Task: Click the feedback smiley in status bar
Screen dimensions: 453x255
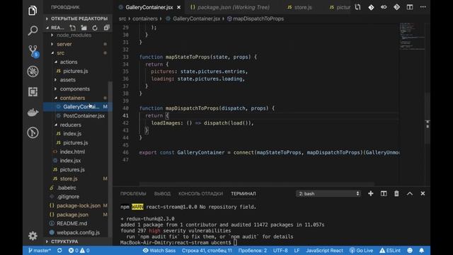Action: (410, 250)
